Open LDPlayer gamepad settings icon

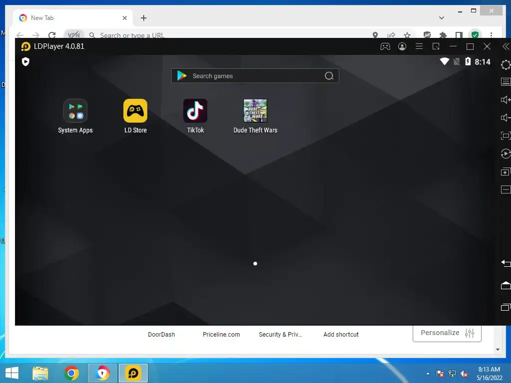(385, 46)
